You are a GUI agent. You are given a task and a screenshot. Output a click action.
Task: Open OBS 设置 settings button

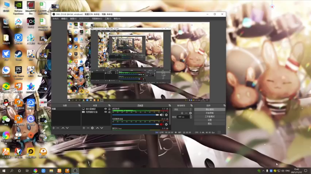click(210, 120)
